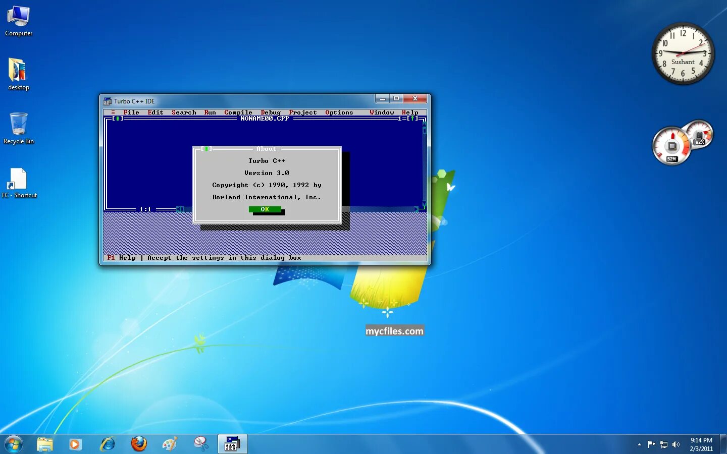Viewport: 727px width, 454px height.
Task: Open the File menu
Action: 131,112
